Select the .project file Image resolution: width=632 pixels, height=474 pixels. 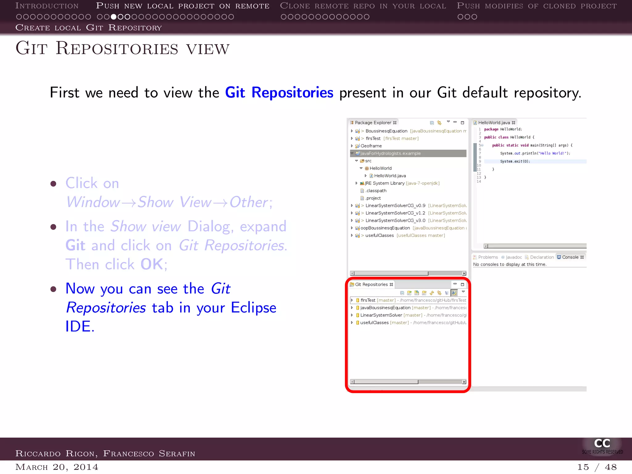pos(370,198)
